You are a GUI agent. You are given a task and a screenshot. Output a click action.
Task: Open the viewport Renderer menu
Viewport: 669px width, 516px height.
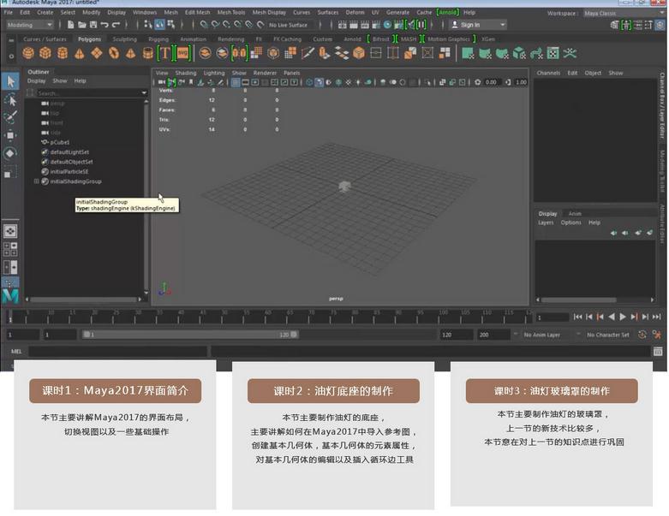[x=265, y=73]
